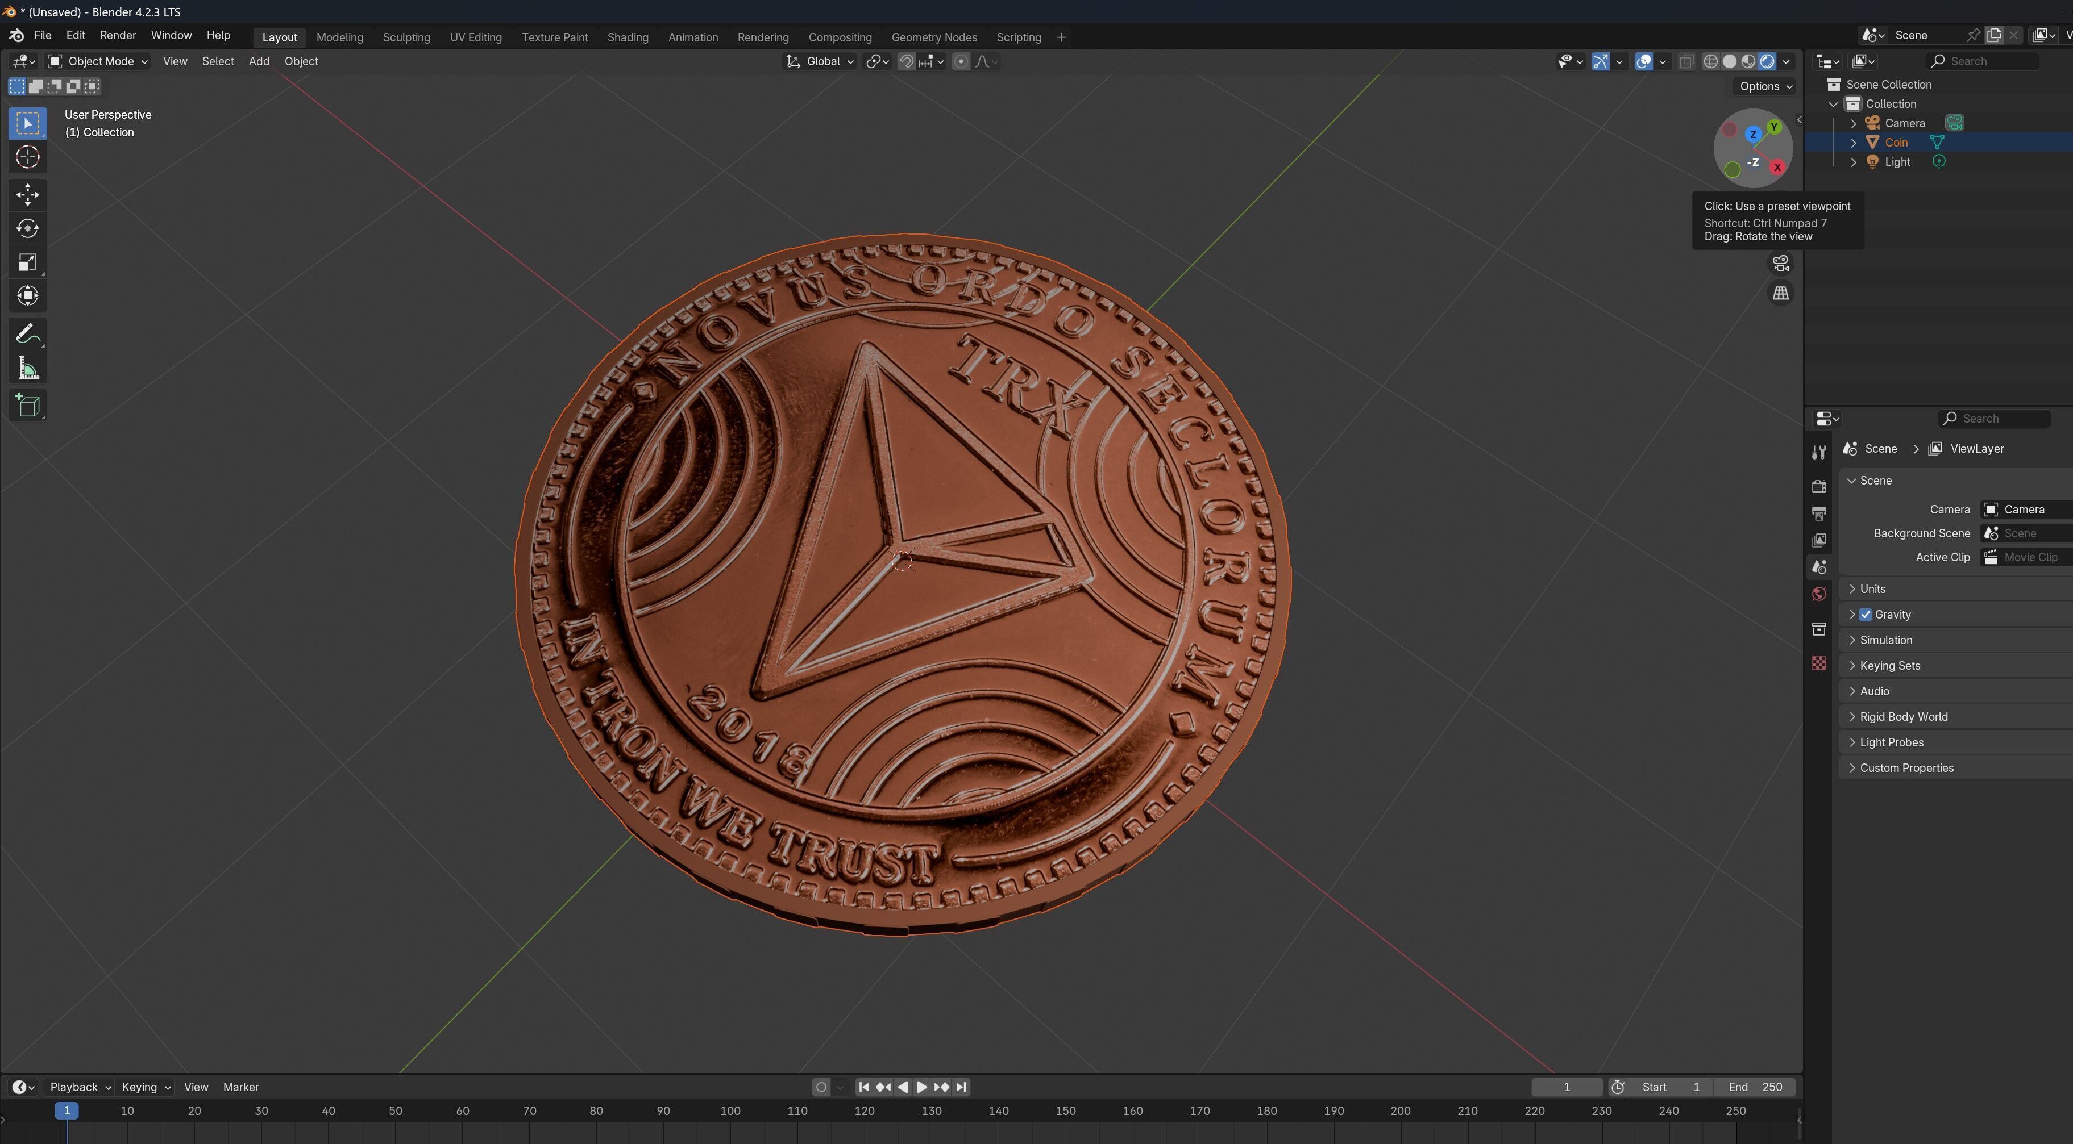The height and width of the screenshot is (1144, 2073).
Task: Select the Annotate tool
Action: [27, 335]
